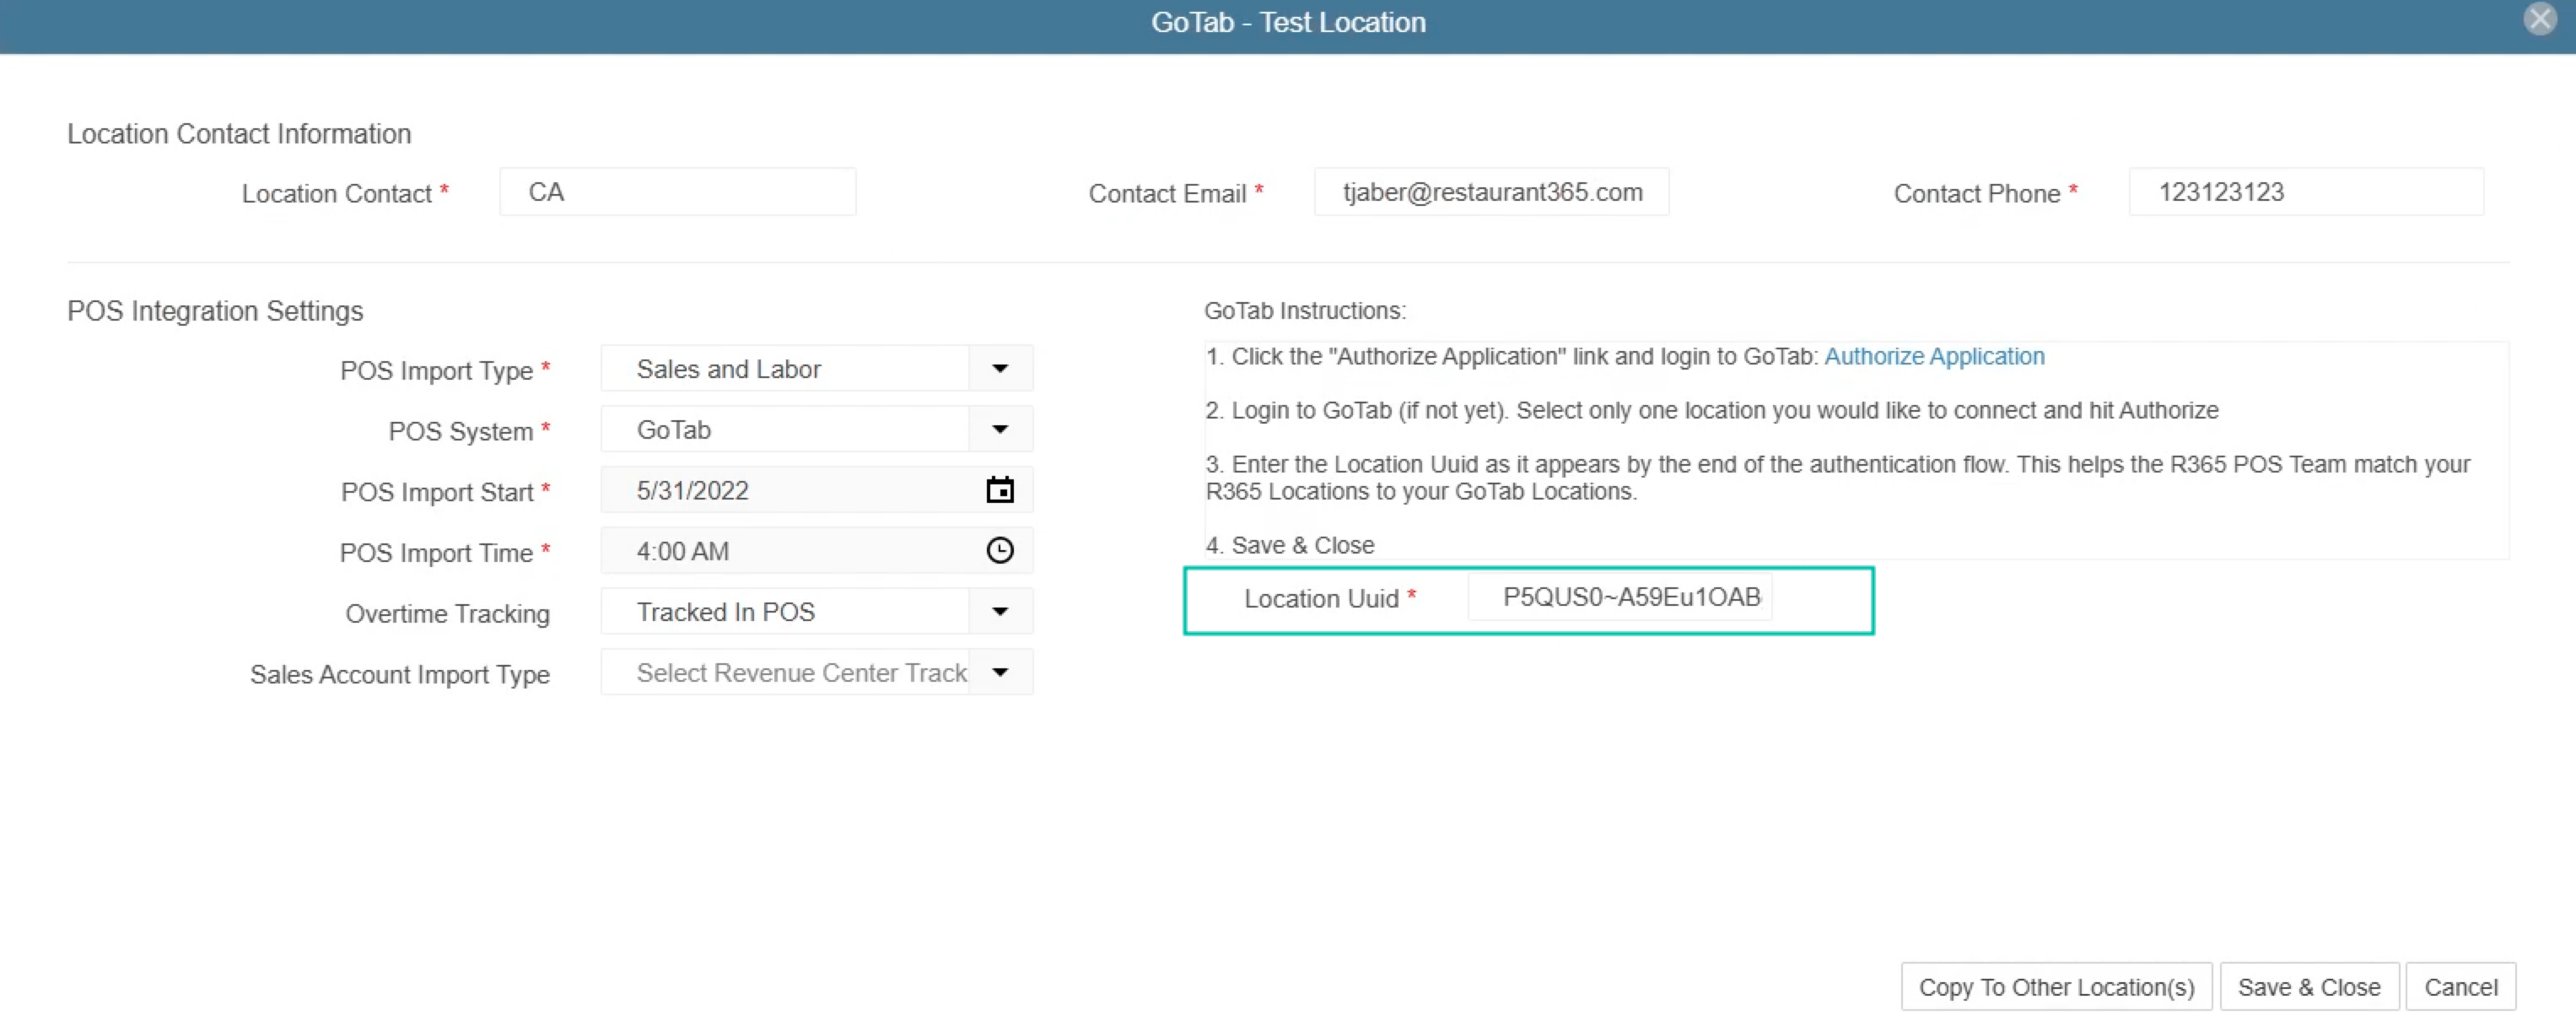Expand the Sales Account Import Type dropdown

[999, 673]
